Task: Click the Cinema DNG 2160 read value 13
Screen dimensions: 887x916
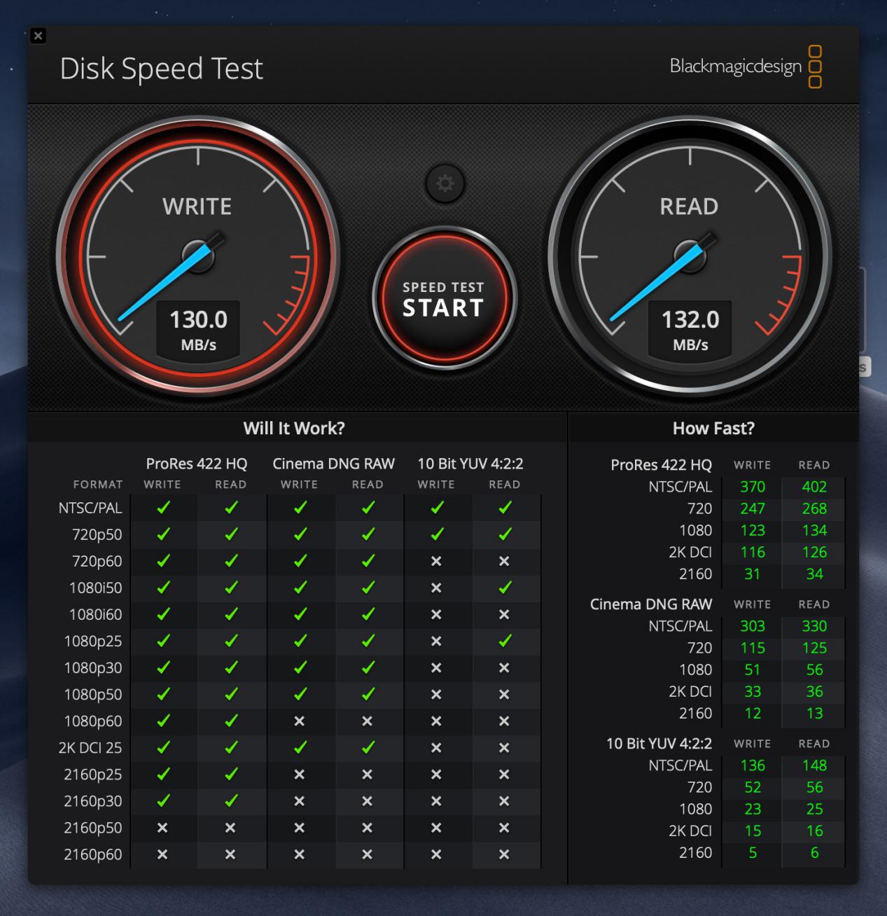Action: click(814, 713)
